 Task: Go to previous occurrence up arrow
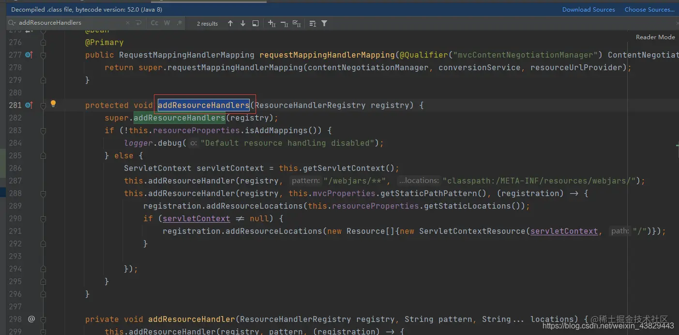[230, 23]
